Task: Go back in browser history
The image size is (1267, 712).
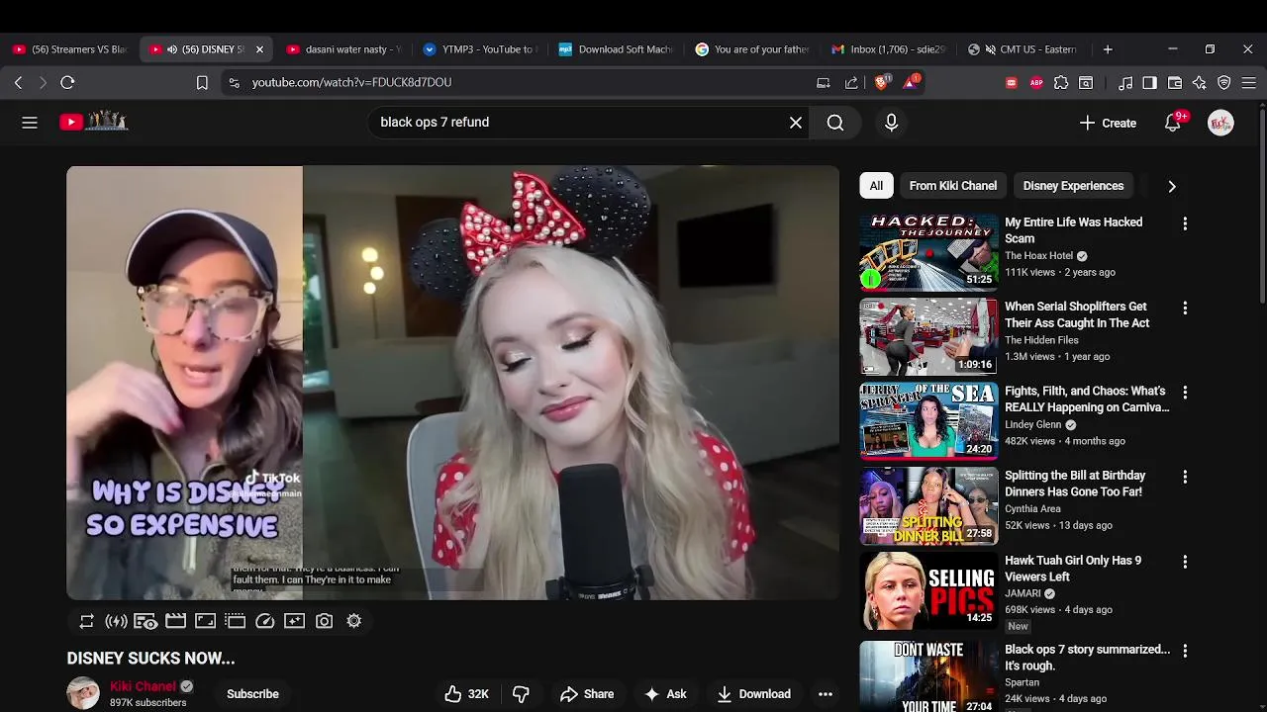Action: [18, 83]
